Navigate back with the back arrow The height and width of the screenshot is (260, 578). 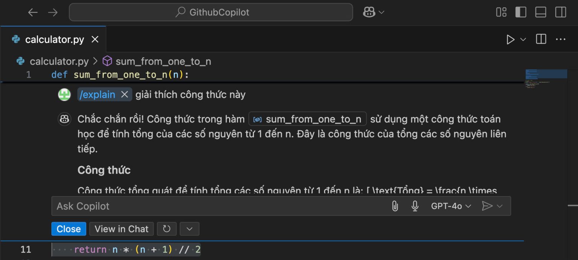point(33,12)
